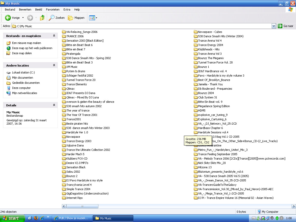Select folder Jamelia - Thank You
The image size is (296, 222).
pyautogui.click(x=208, y=84)
